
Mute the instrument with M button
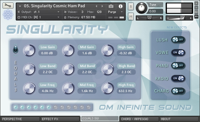pyautogui.click(x=131, y=17)
